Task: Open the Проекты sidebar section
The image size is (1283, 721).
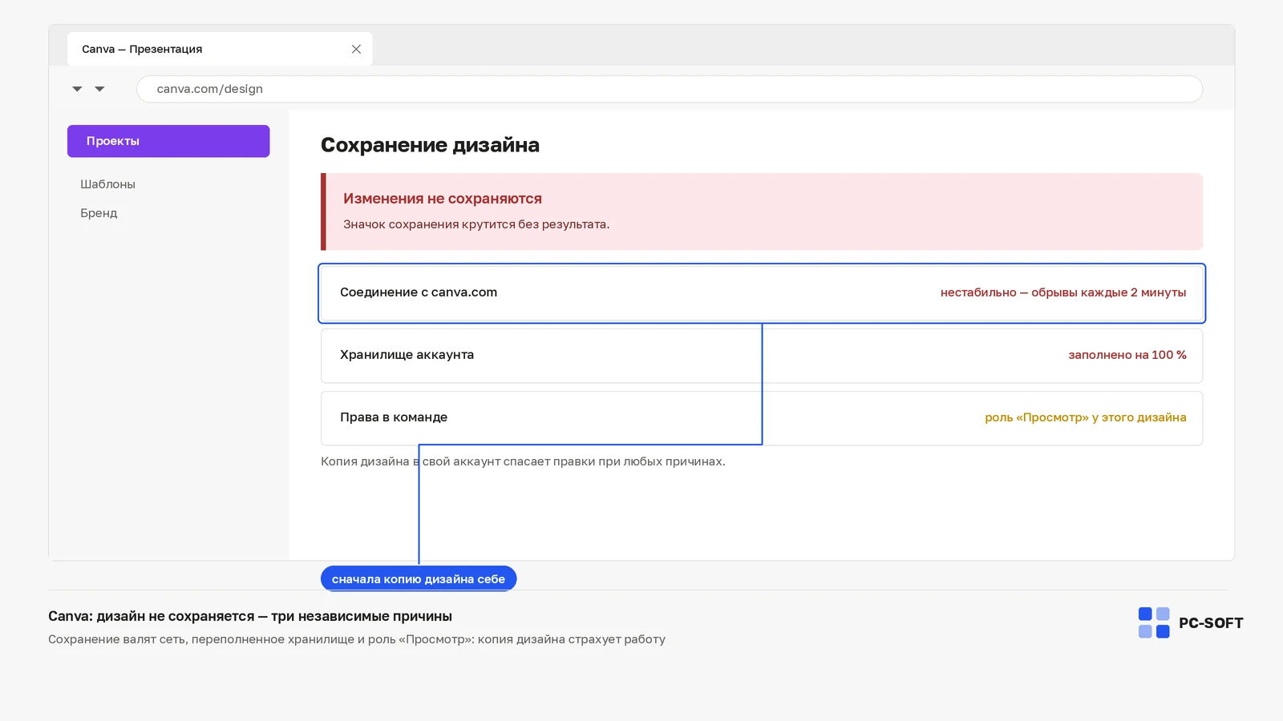Action: [168, 141]
